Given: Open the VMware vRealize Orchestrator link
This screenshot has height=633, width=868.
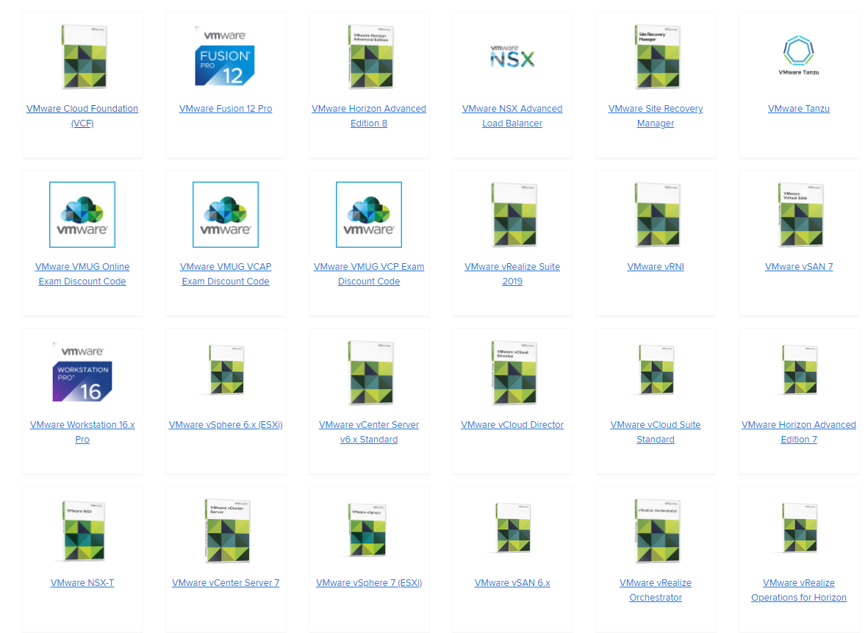Looking at the screenshot, I should coord(656,590).
